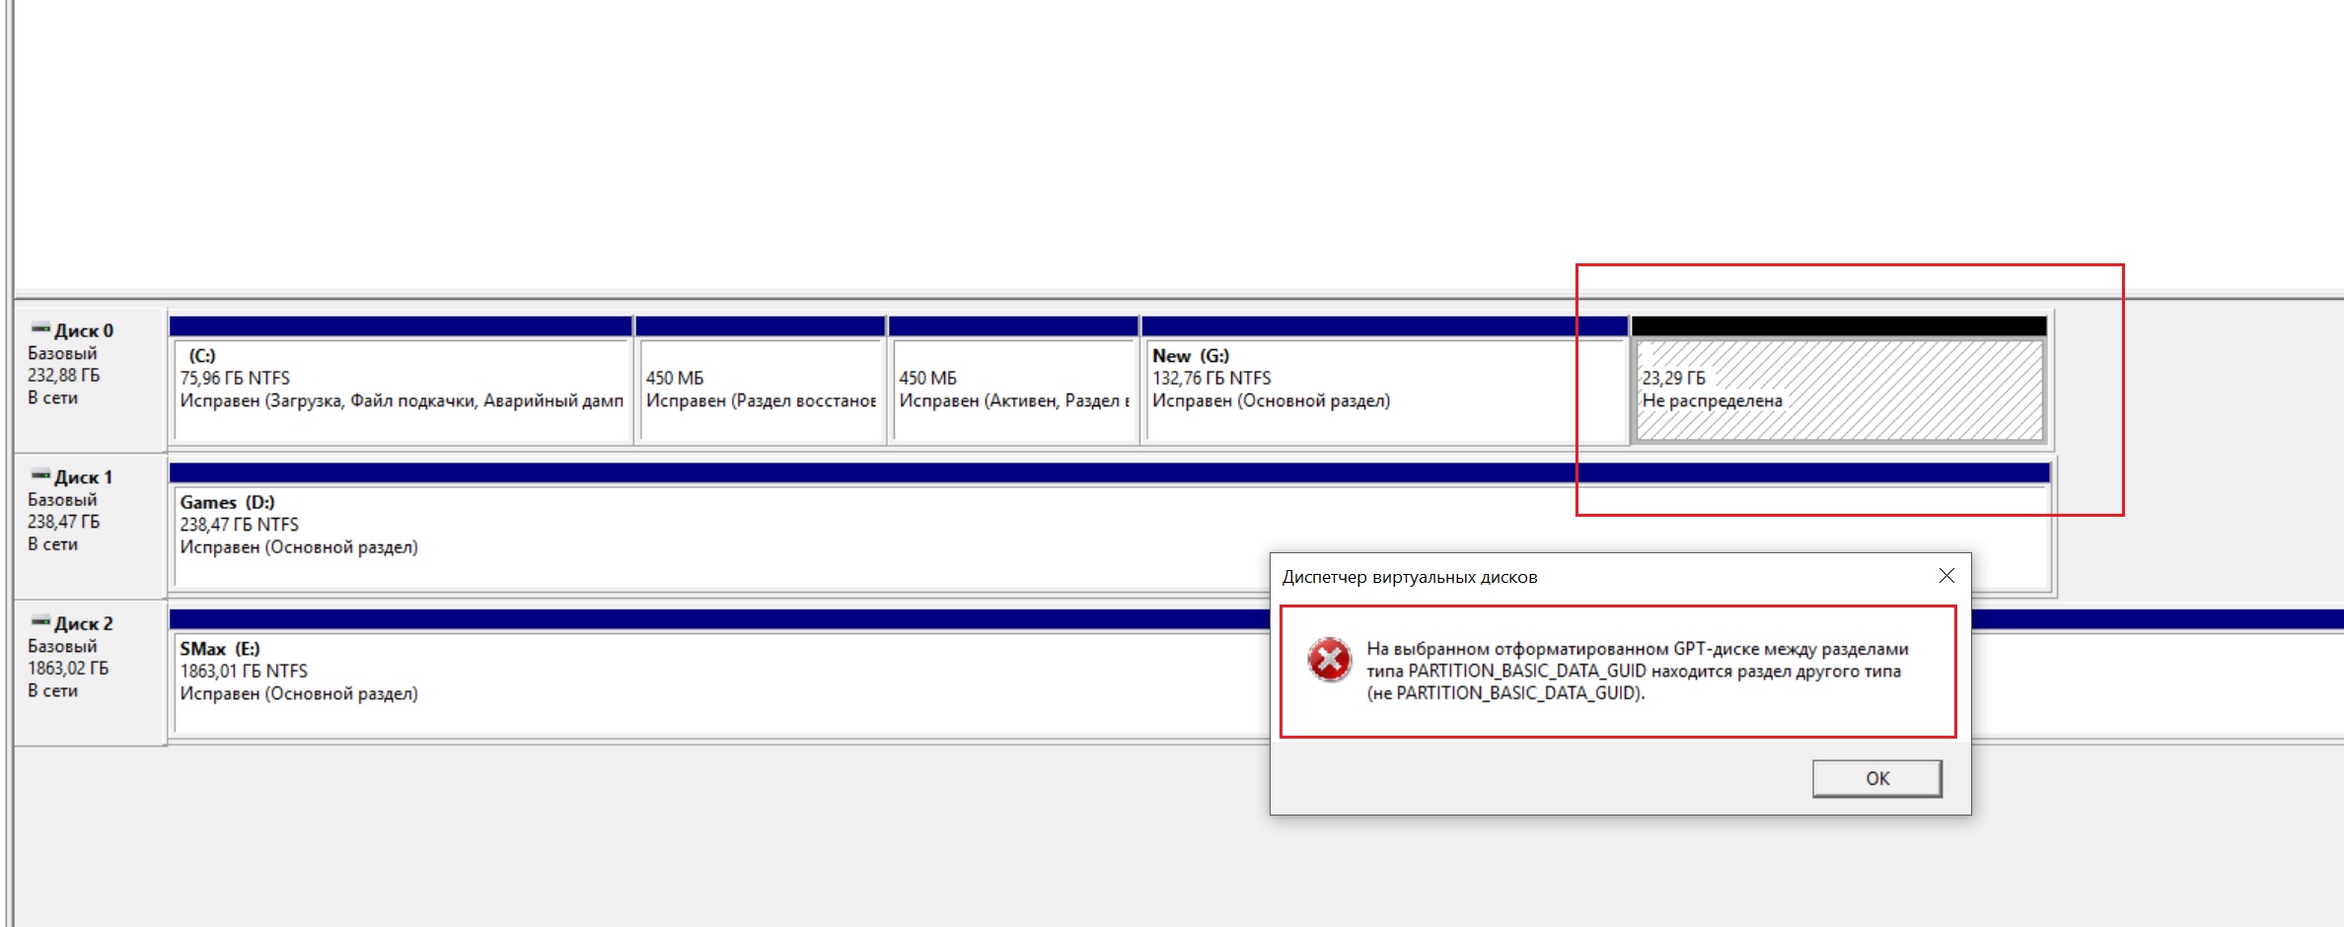
Task: Click the Диск 2 drive icon
Action: (x=40, y=621)
